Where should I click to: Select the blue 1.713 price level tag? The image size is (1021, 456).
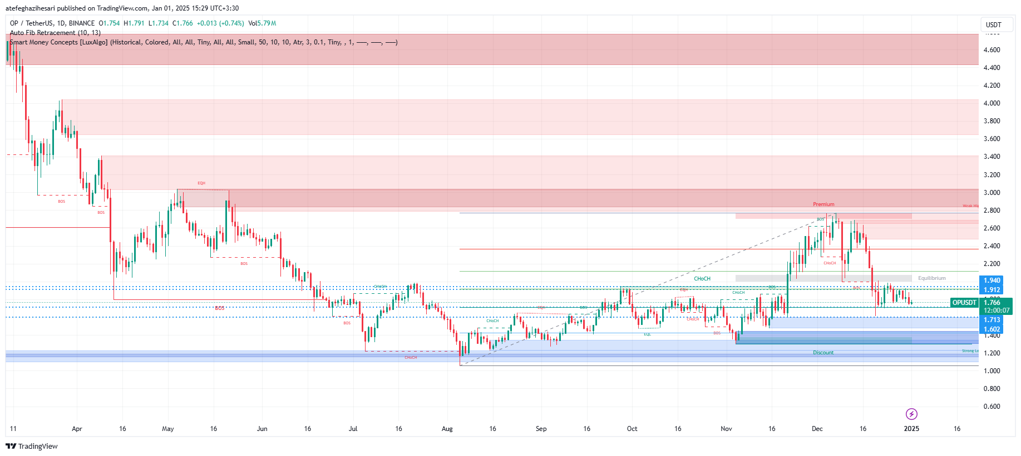pyautogui.click(x=992, y=320)
